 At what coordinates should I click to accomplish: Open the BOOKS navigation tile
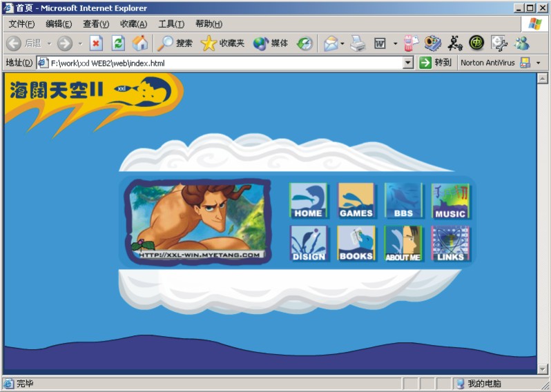(356, 244)
